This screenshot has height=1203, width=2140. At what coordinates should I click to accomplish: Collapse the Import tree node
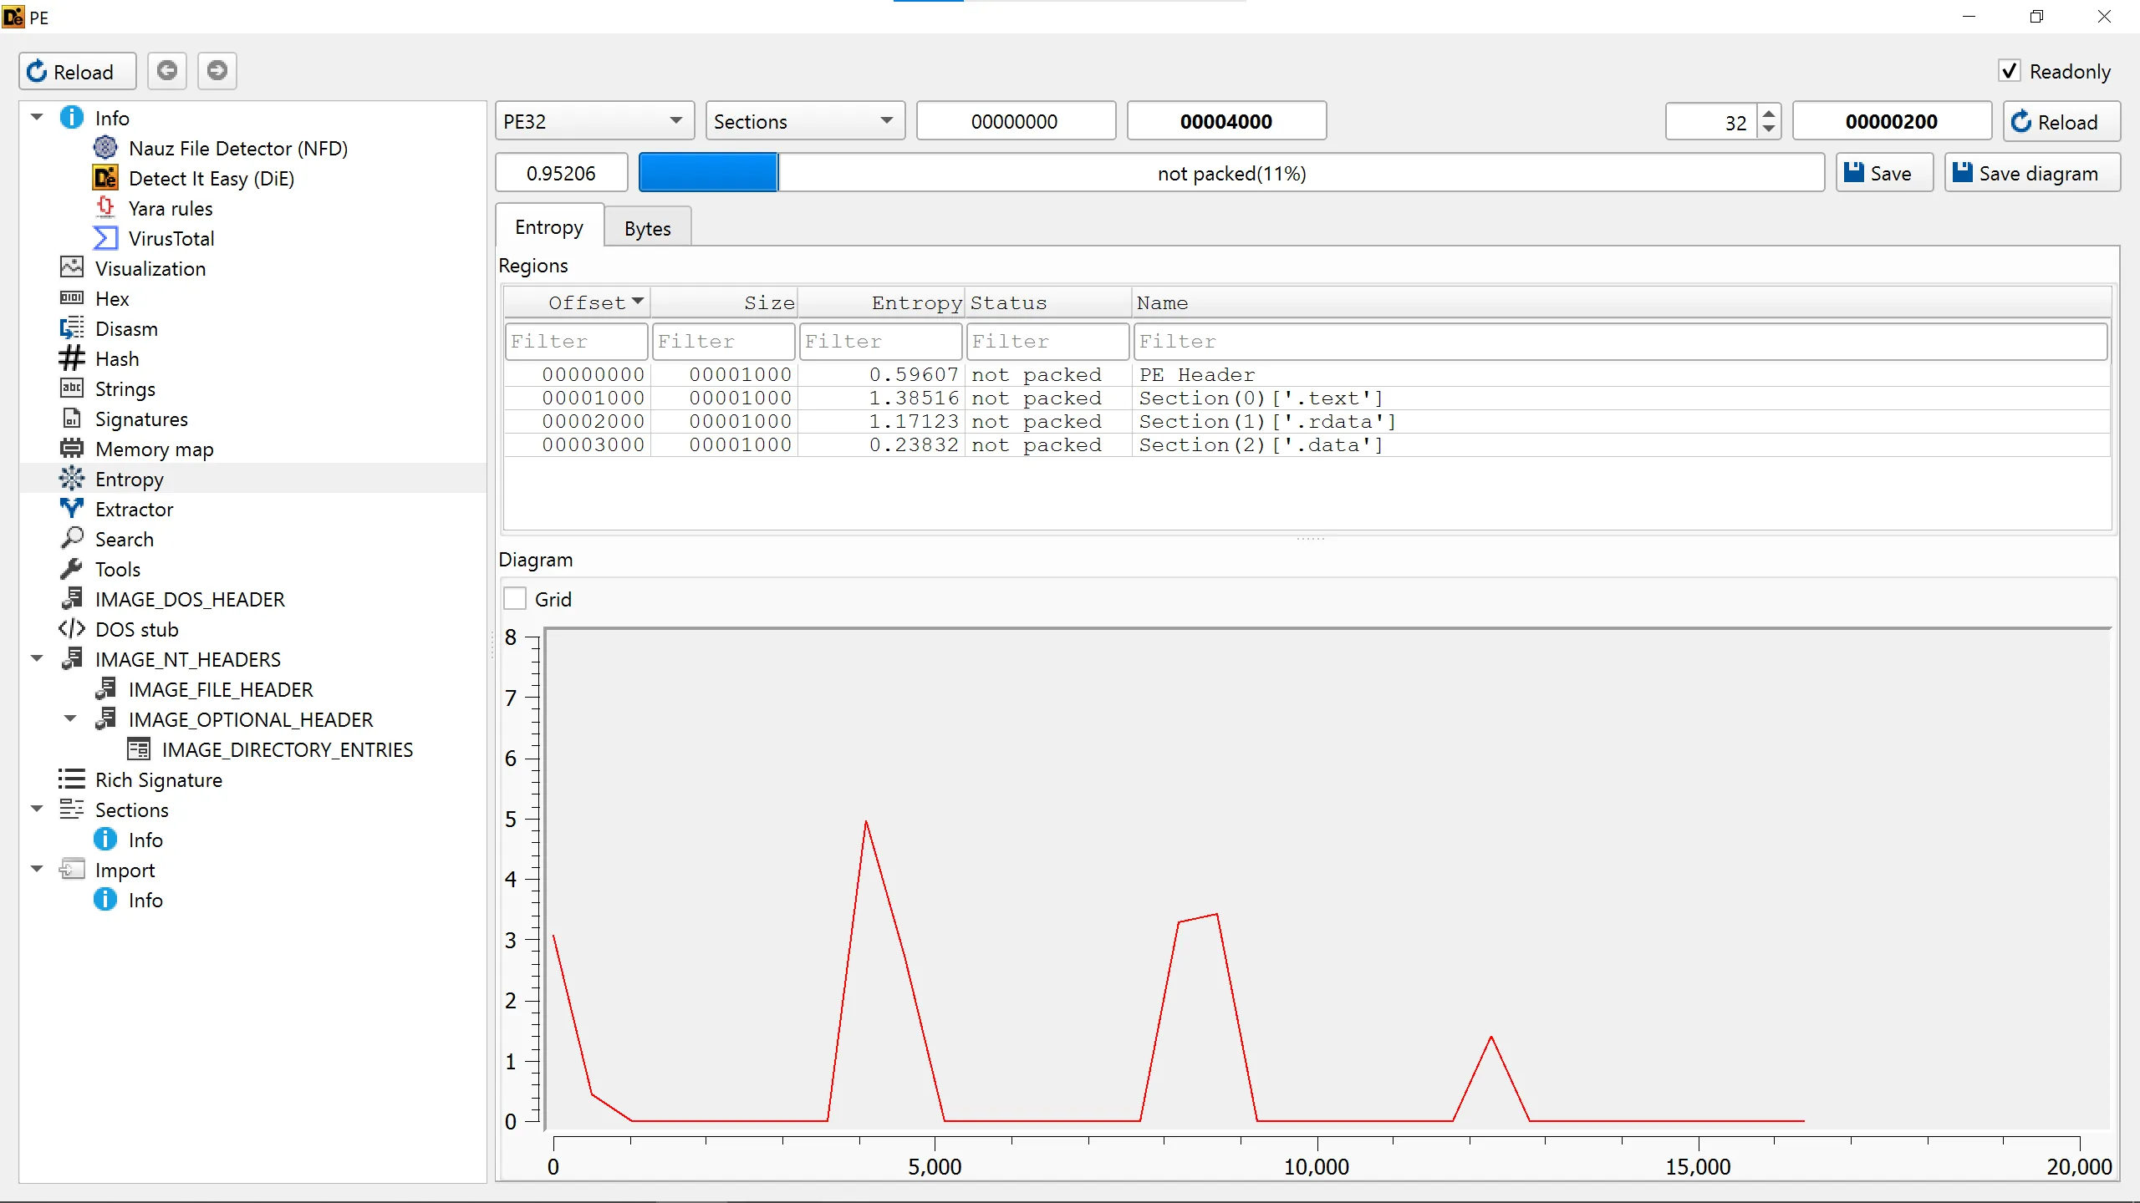click(37, 870)
